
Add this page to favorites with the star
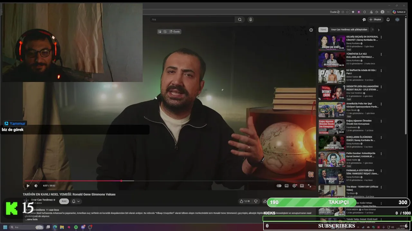coord(347,12)
